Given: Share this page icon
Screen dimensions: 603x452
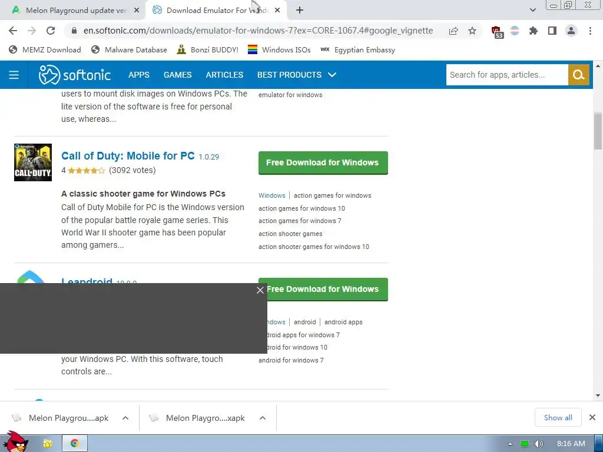Looking at the screenshot, I should tap(453, 31).
